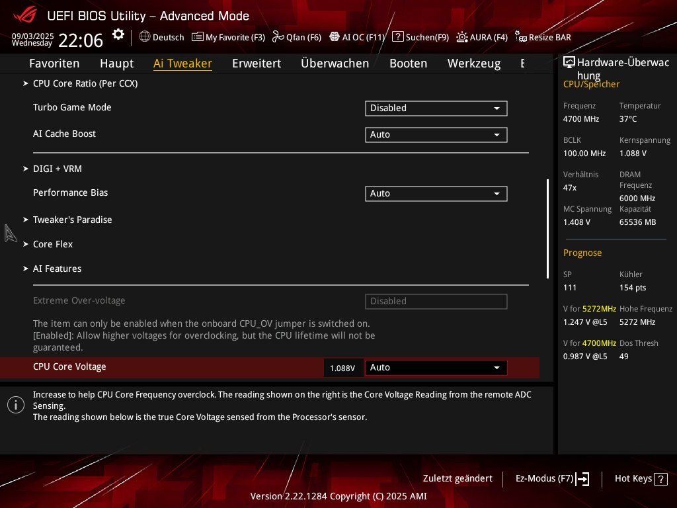Open My Favorite (F3) menu
This screenshot has height=508, width=677.
click(x=228, y=37)
